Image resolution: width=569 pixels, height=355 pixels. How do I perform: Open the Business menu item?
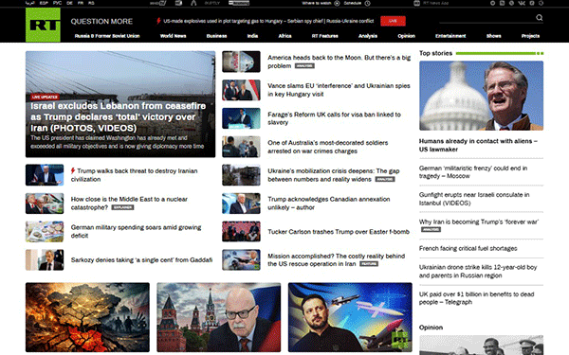pos(216,36)
